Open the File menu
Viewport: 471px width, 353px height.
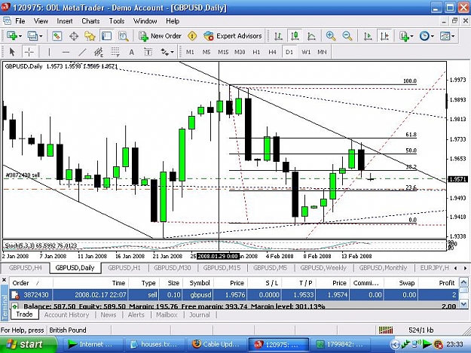pos(20,21)
